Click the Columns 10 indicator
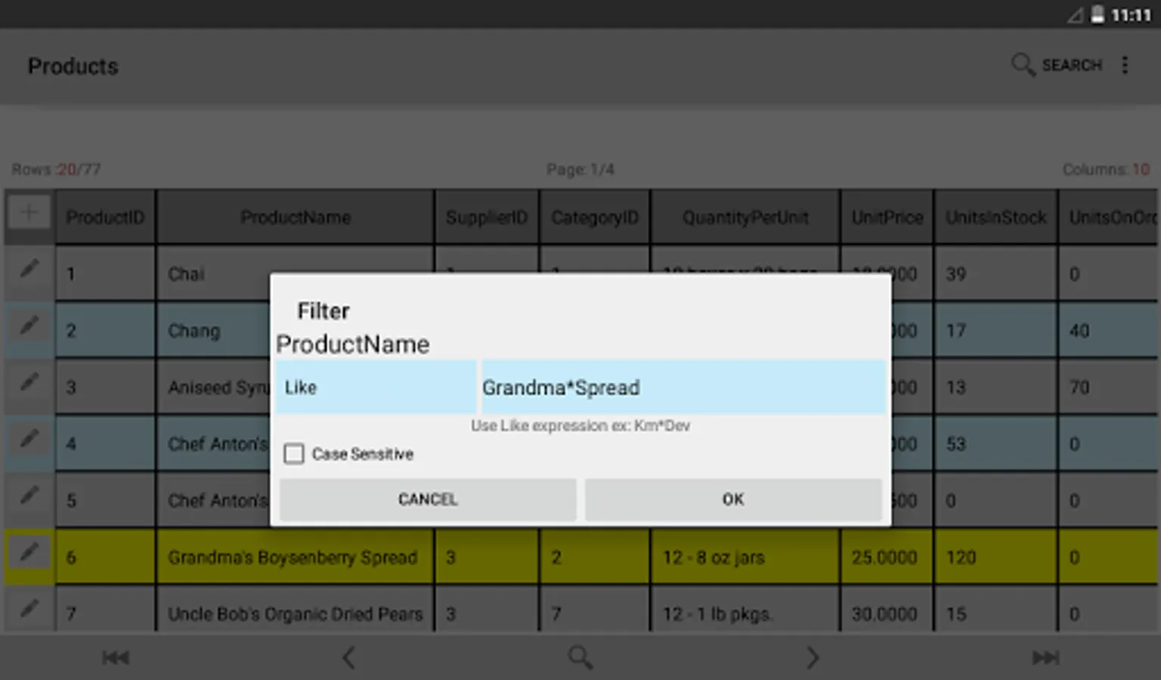This screenshot has height=680, width=1161. tap(1106, 169)
